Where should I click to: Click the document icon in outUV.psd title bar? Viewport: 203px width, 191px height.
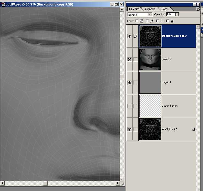pos(3,4)
